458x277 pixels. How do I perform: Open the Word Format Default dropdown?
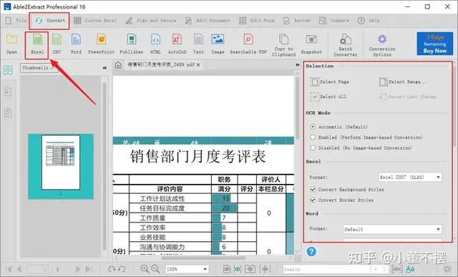pos(392,229)
